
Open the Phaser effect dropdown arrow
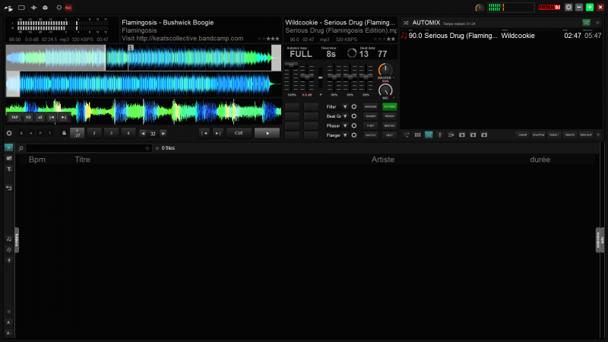(x=345, y=125)
